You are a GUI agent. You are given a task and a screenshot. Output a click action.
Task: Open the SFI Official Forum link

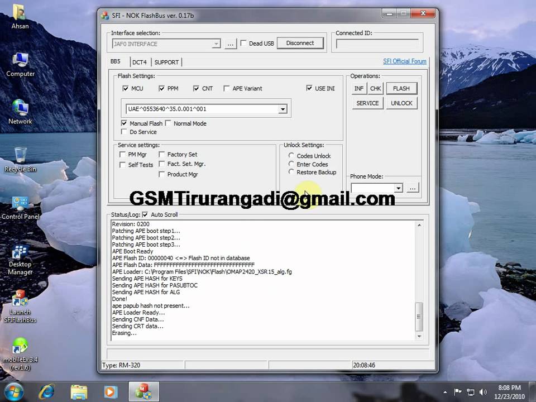tap(405, 61)
